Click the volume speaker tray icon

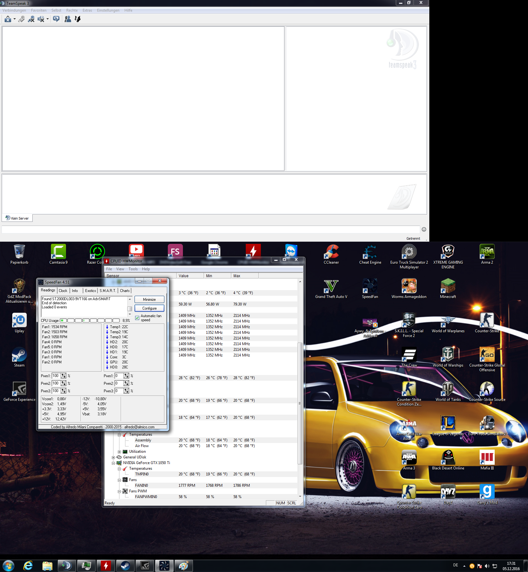point(487,566)
